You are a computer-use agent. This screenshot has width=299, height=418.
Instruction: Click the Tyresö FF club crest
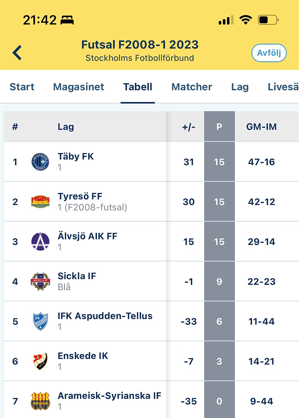point(40,202)
